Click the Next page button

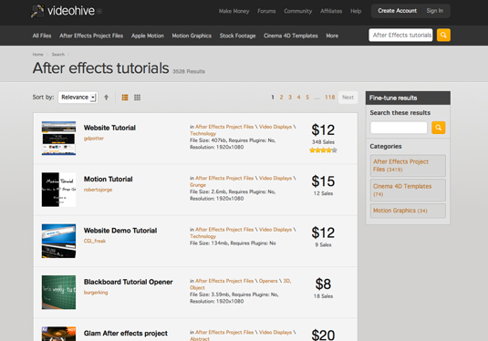(x=348, y=98)
